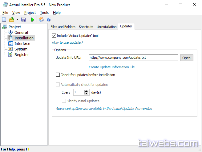Viewport: 202px width, 152px height.
Task: Open the Interface section in project tree
Action: coord(22,44)
